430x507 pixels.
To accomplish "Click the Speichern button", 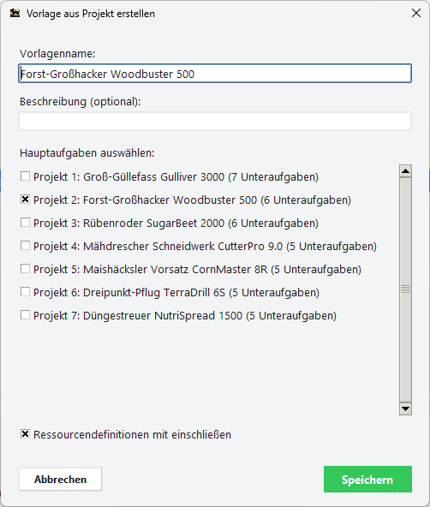I will pos(367,480).
